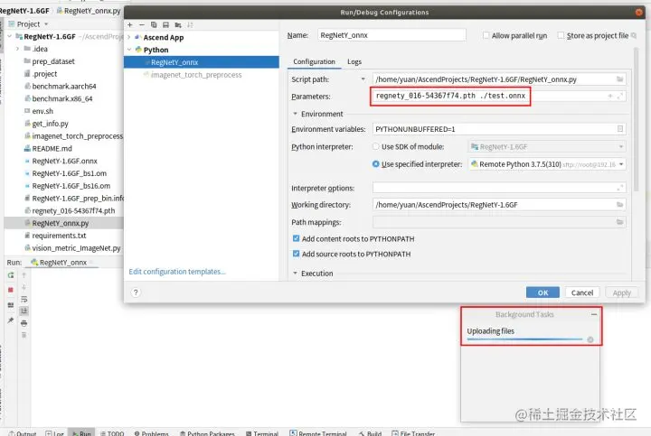The width and height of the screenshot is (651, 436).
Task: Collapse the Python configuration group
Action: coord(129,50)
